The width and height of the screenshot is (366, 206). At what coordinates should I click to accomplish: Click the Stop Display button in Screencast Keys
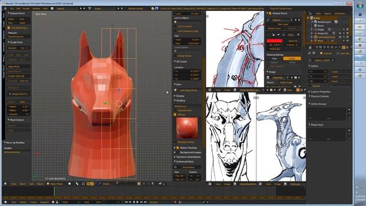click(188, 167)
